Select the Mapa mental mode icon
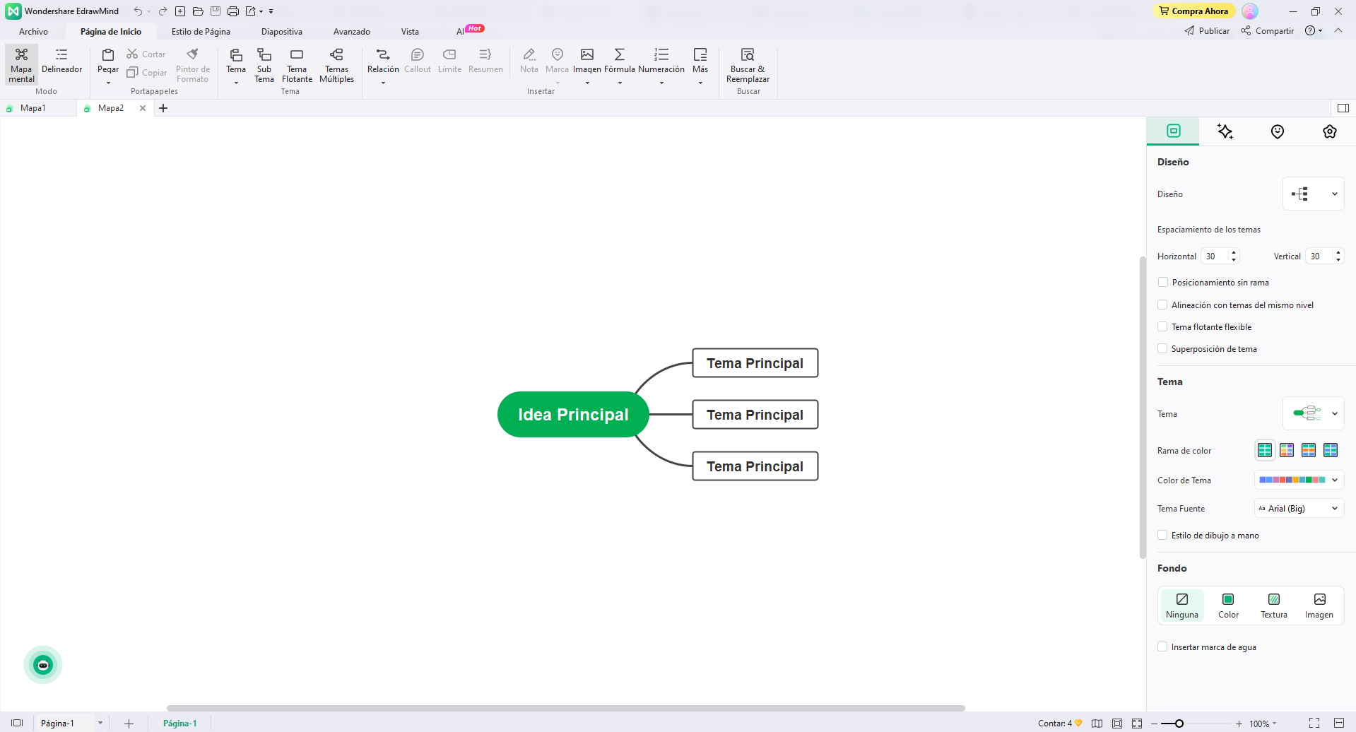1356x732 pixels. click(x=20, y=64)
